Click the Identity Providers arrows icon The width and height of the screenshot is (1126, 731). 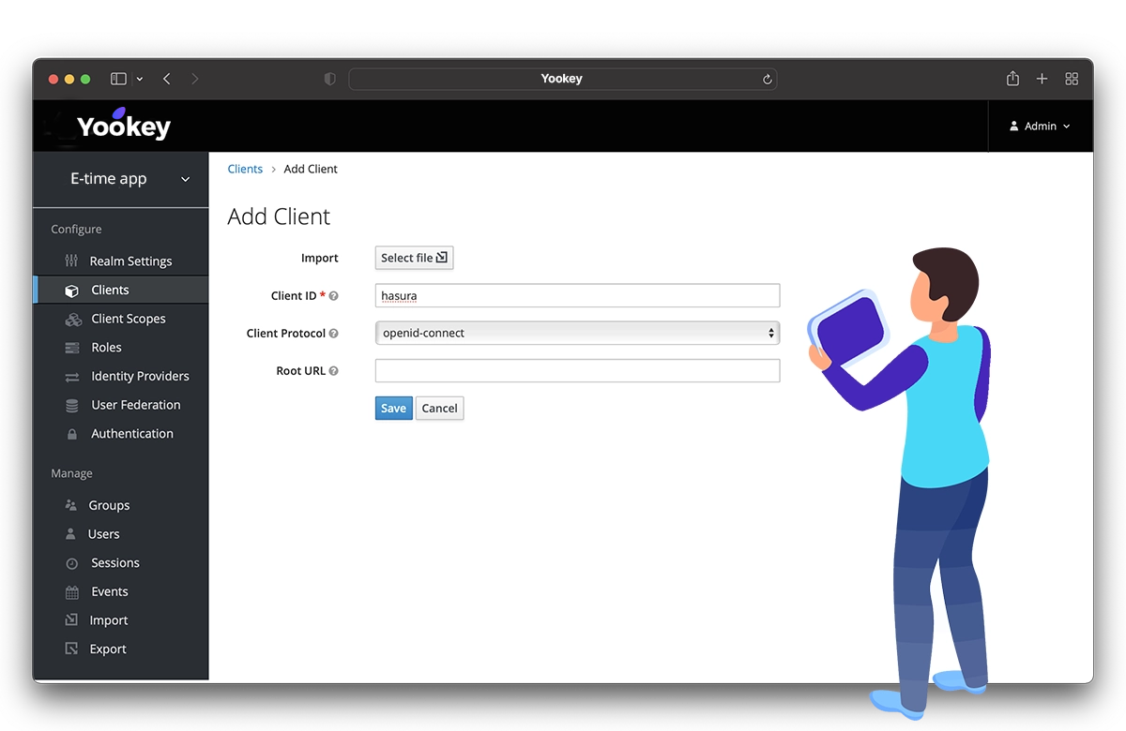pyautogui.click(x=72, y=377)
